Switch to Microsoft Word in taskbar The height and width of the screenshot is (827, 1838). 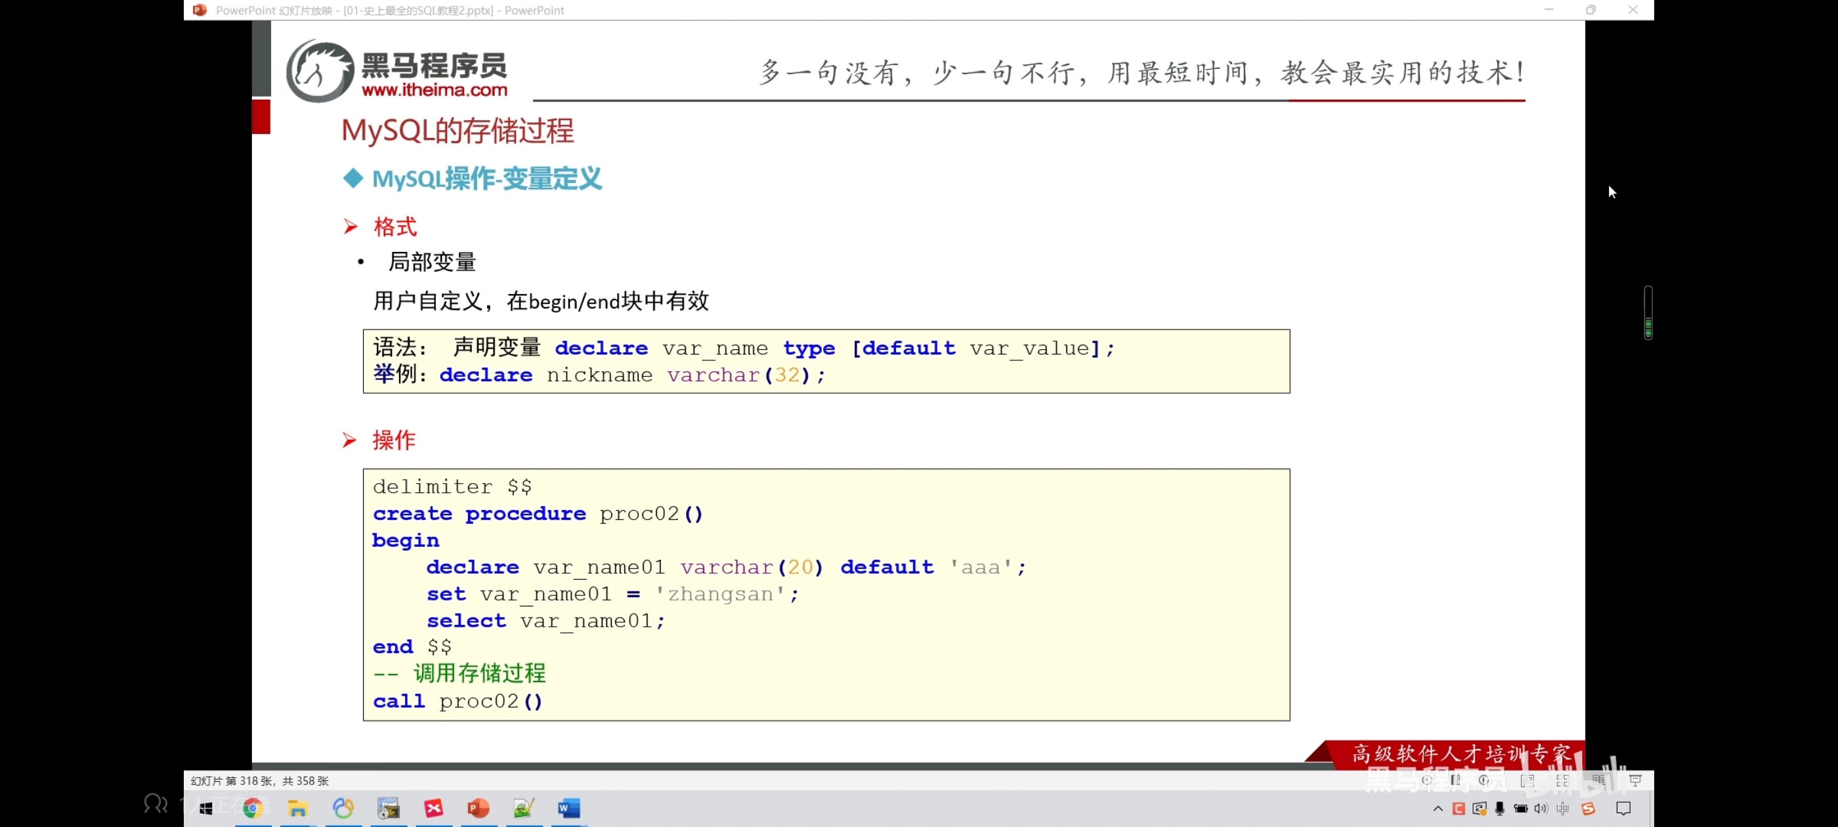tap(568, 809)
